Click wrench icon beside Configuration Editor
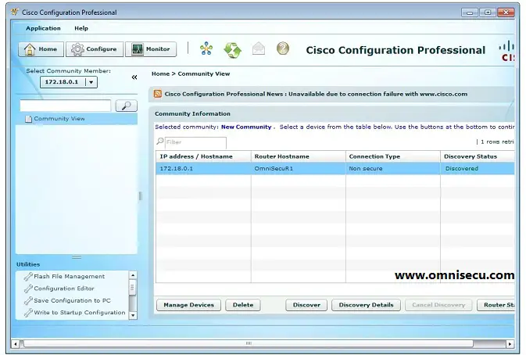This screenshot has width=526, height=355. [x=28, y=289]
